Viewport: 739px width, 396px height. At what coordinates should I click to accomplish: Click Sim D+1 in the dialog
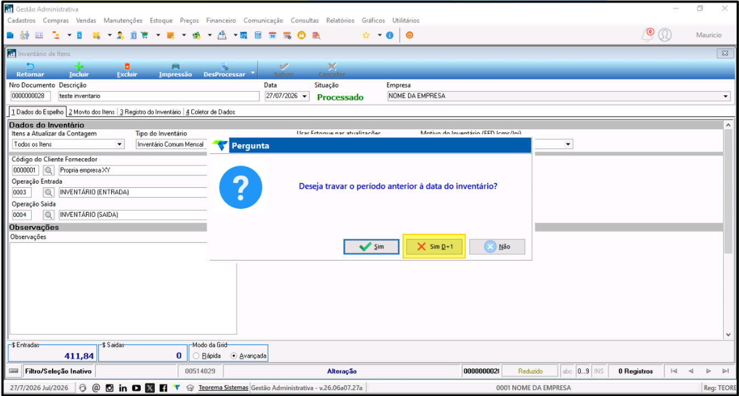coord(434,247)
